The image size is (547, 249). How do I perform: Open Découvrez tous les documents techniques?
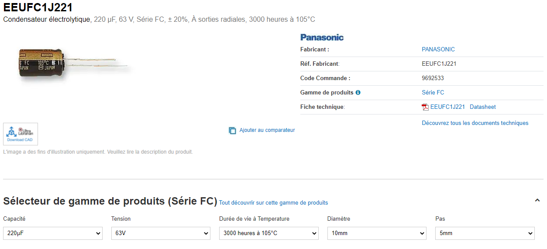[x=475, y=123]
